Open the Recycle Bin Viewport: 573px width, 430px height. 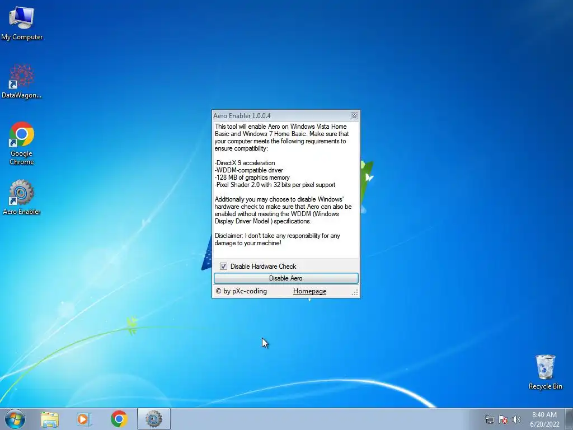[545, 372]
